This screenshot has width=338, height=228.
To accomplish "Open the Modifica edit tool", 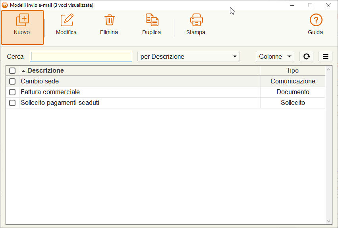I will click(x=66, y=24).
